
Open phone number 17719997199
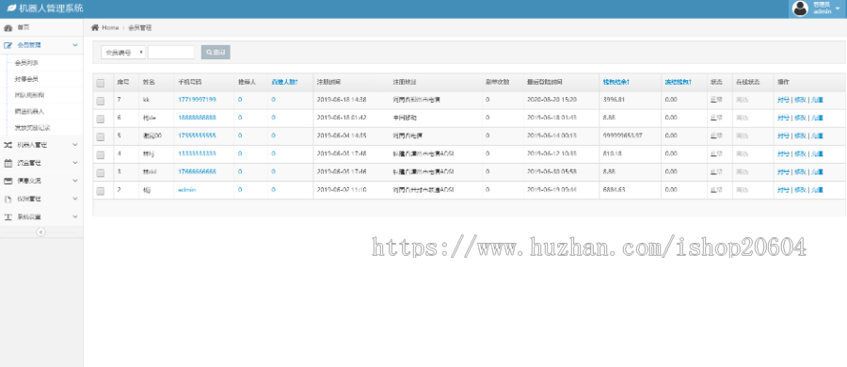pyautogui.click(x=198, y=100)
